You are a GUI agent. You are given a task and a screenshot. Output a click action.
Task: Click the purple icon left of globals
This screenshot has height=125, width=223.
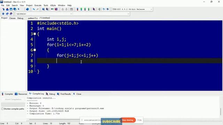11,14
